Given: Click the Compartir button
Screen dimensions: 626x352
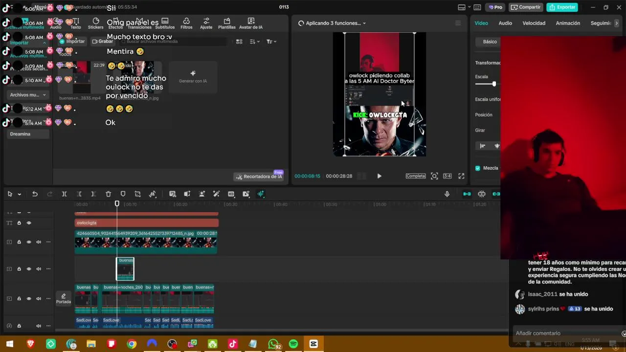Looking at the screenshot, I should point(526,7).
